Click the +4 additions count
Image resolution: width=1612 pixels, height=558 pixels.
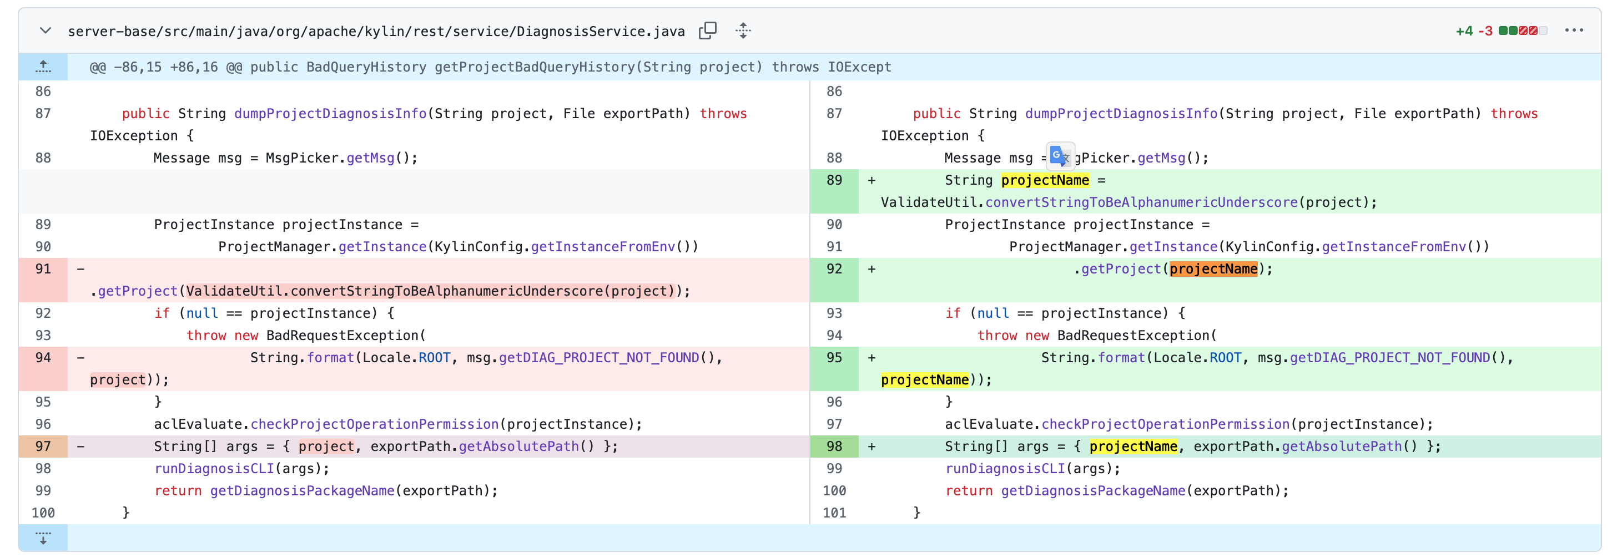(1464, 31)
